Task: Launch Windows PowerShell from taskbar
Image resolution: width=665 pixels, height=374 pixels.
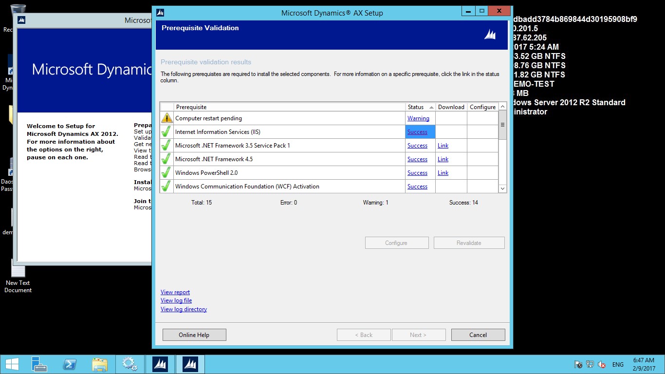Action: tap(70, 364)
